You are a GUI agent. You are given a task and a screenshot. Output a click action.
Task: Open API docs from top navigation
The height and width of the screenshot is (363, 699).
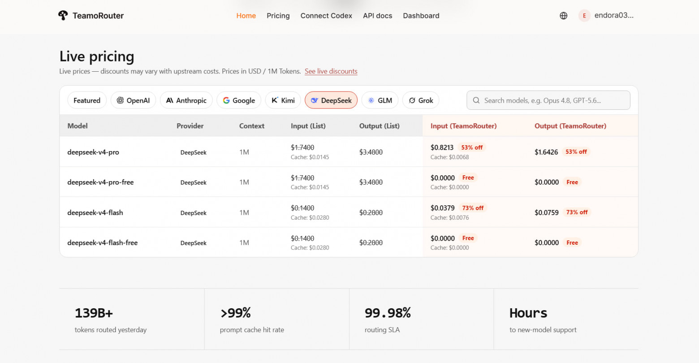[x=377, y=16]
